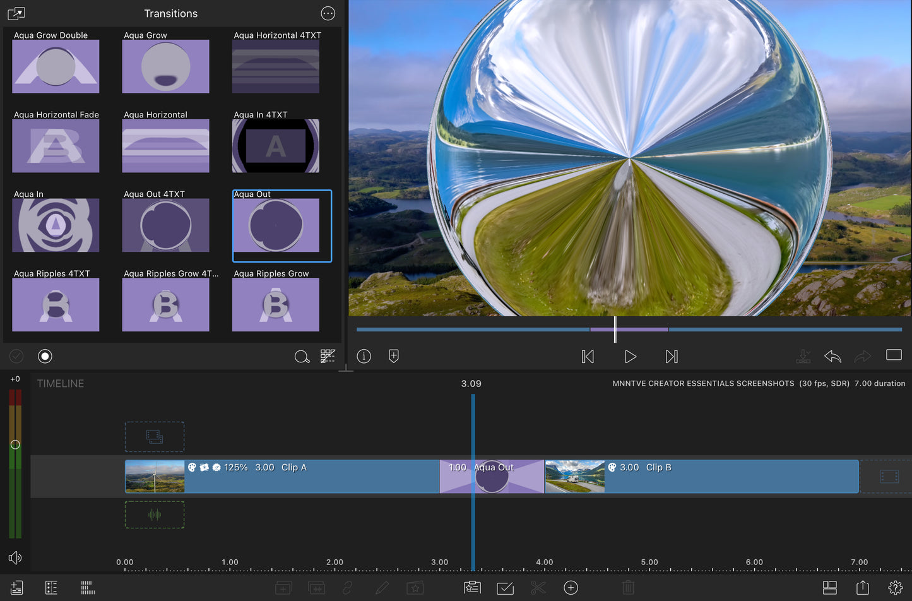Add a marker with the marker plus icon

(393, 356)
